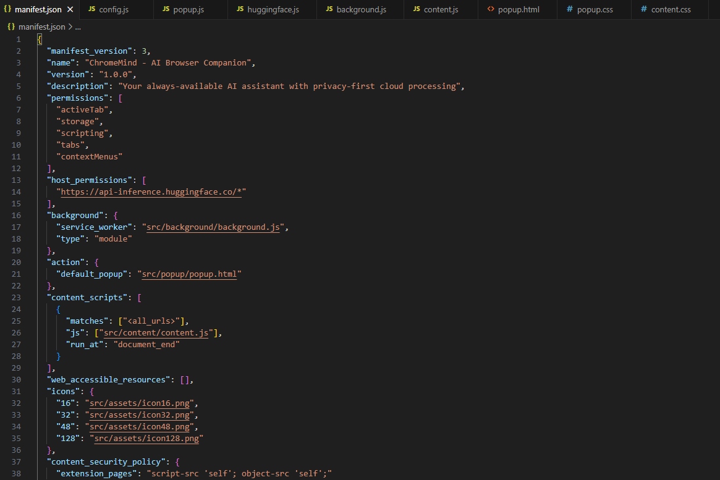Image resolution: width=720 pixels, height=480 pixels.
Task: Click the JS icon on popup.js tab
Action: [x=166, y=9]
